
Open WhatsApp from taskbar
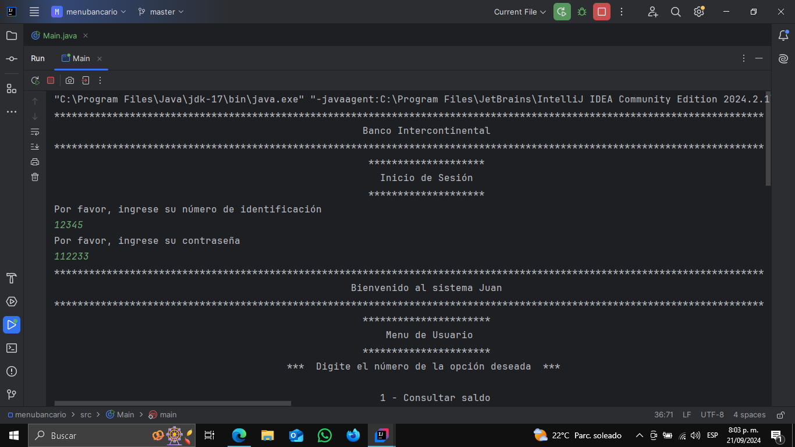tap(325, 435)
